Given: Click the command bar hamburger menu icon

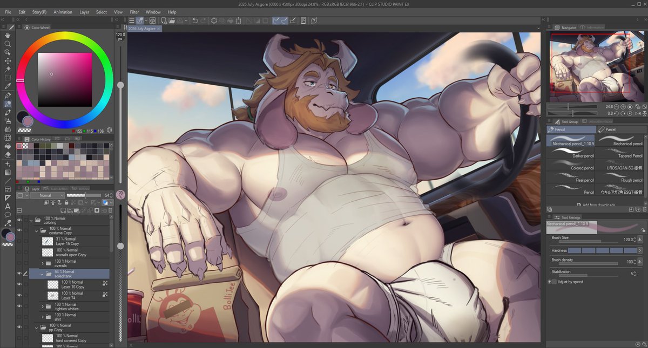Looking at the screenshot, I should point(132,21).
